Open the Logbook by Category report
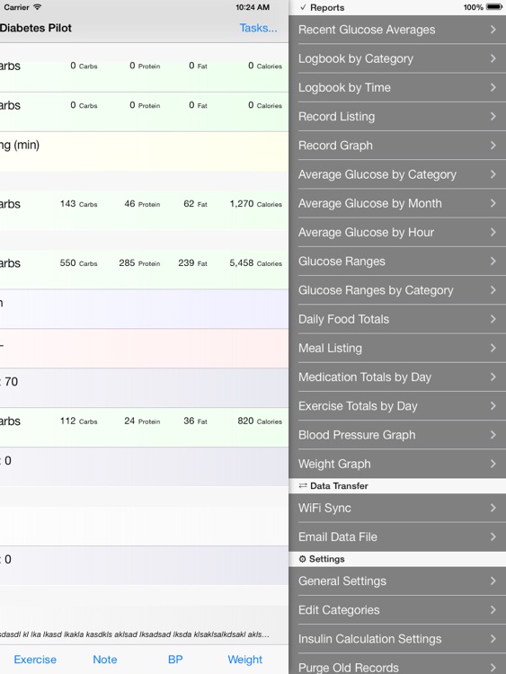 tap(397, 58)
